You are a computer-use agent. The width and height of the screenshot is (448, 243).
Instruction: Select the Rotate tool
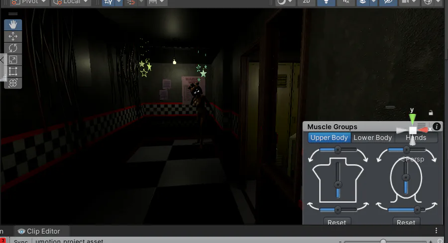point(13,48)
